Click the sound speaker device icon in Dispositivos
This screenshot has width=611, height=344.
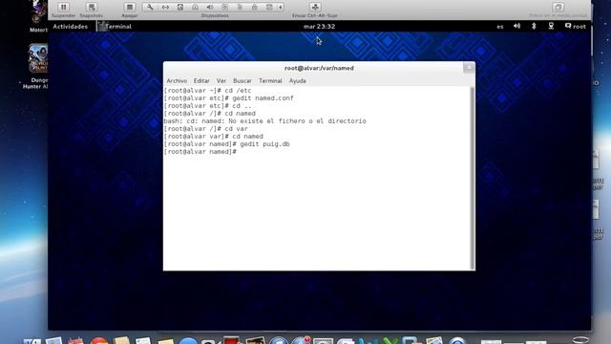tap(210, 7)
